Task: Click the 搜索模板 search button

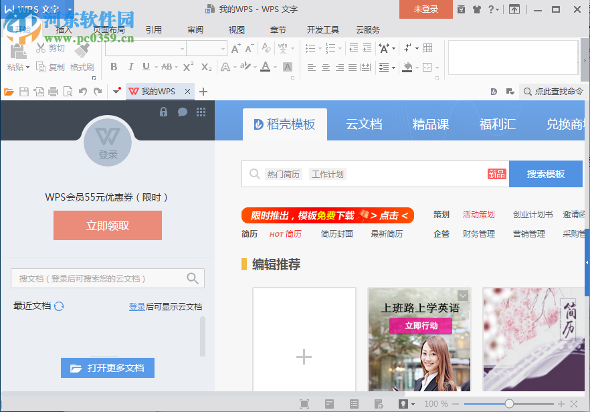Action: click(x=545, y=173)
